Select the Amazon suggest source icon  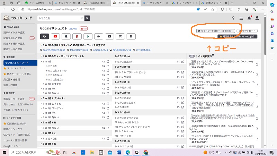coord(66,36)
